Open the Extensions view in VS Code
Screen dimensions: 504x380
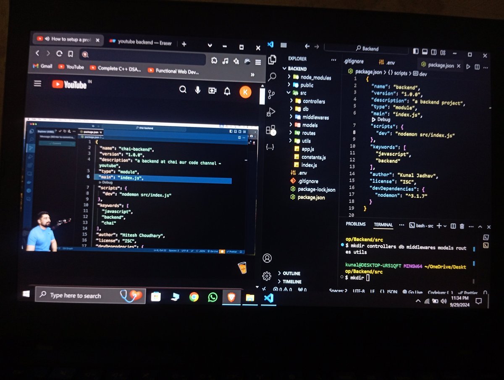tap(270, 129)
